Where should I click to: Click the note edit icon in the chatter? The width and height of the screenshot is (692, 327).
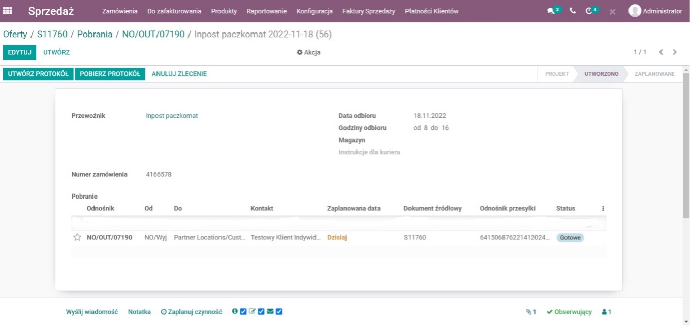click(x=252, y=311)
